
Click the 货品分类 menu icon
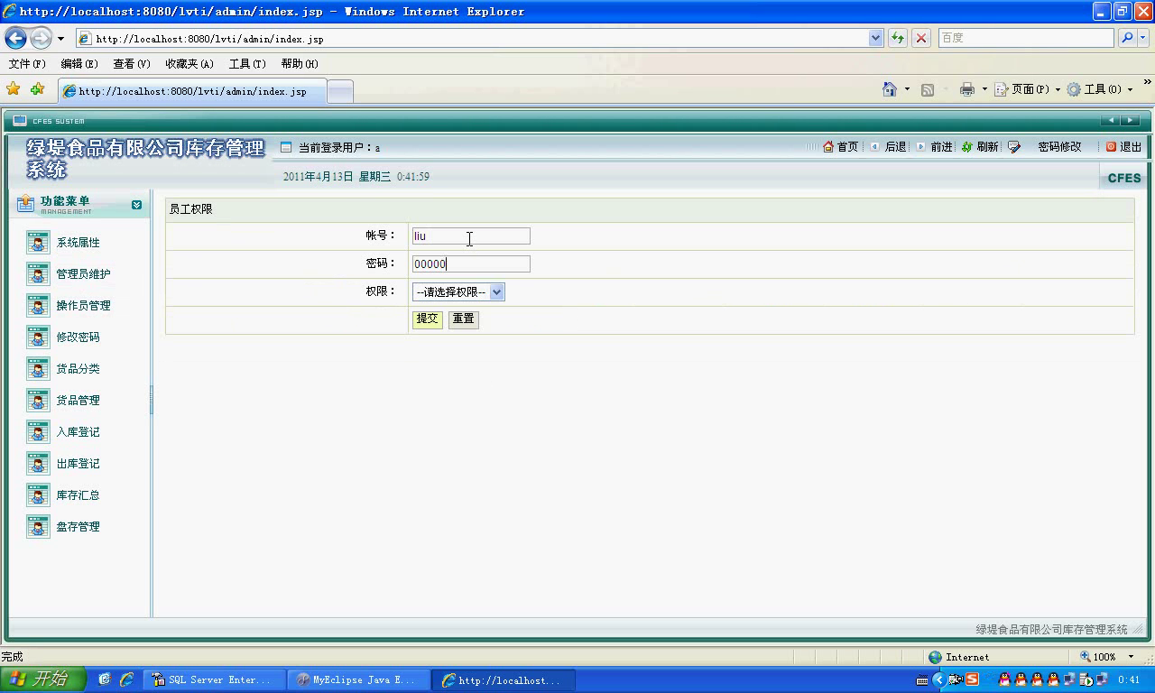[x=38, y=369]
